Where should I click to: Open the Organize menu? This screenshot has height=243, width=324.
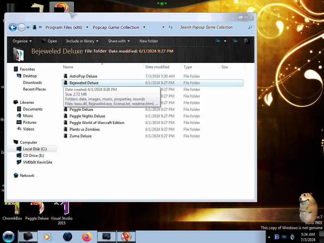[x=22, y=41]
